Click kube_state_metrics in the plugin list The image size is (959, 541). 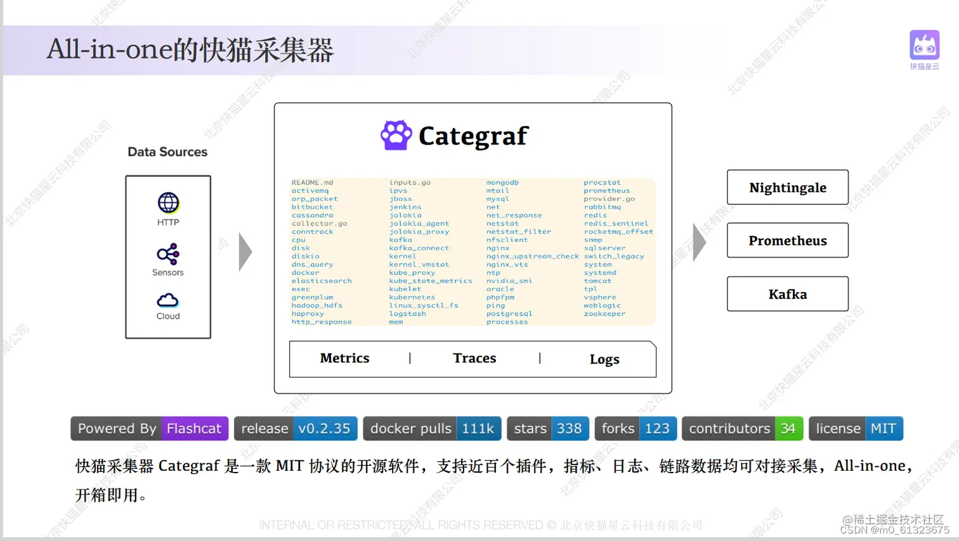click(431, 281)
